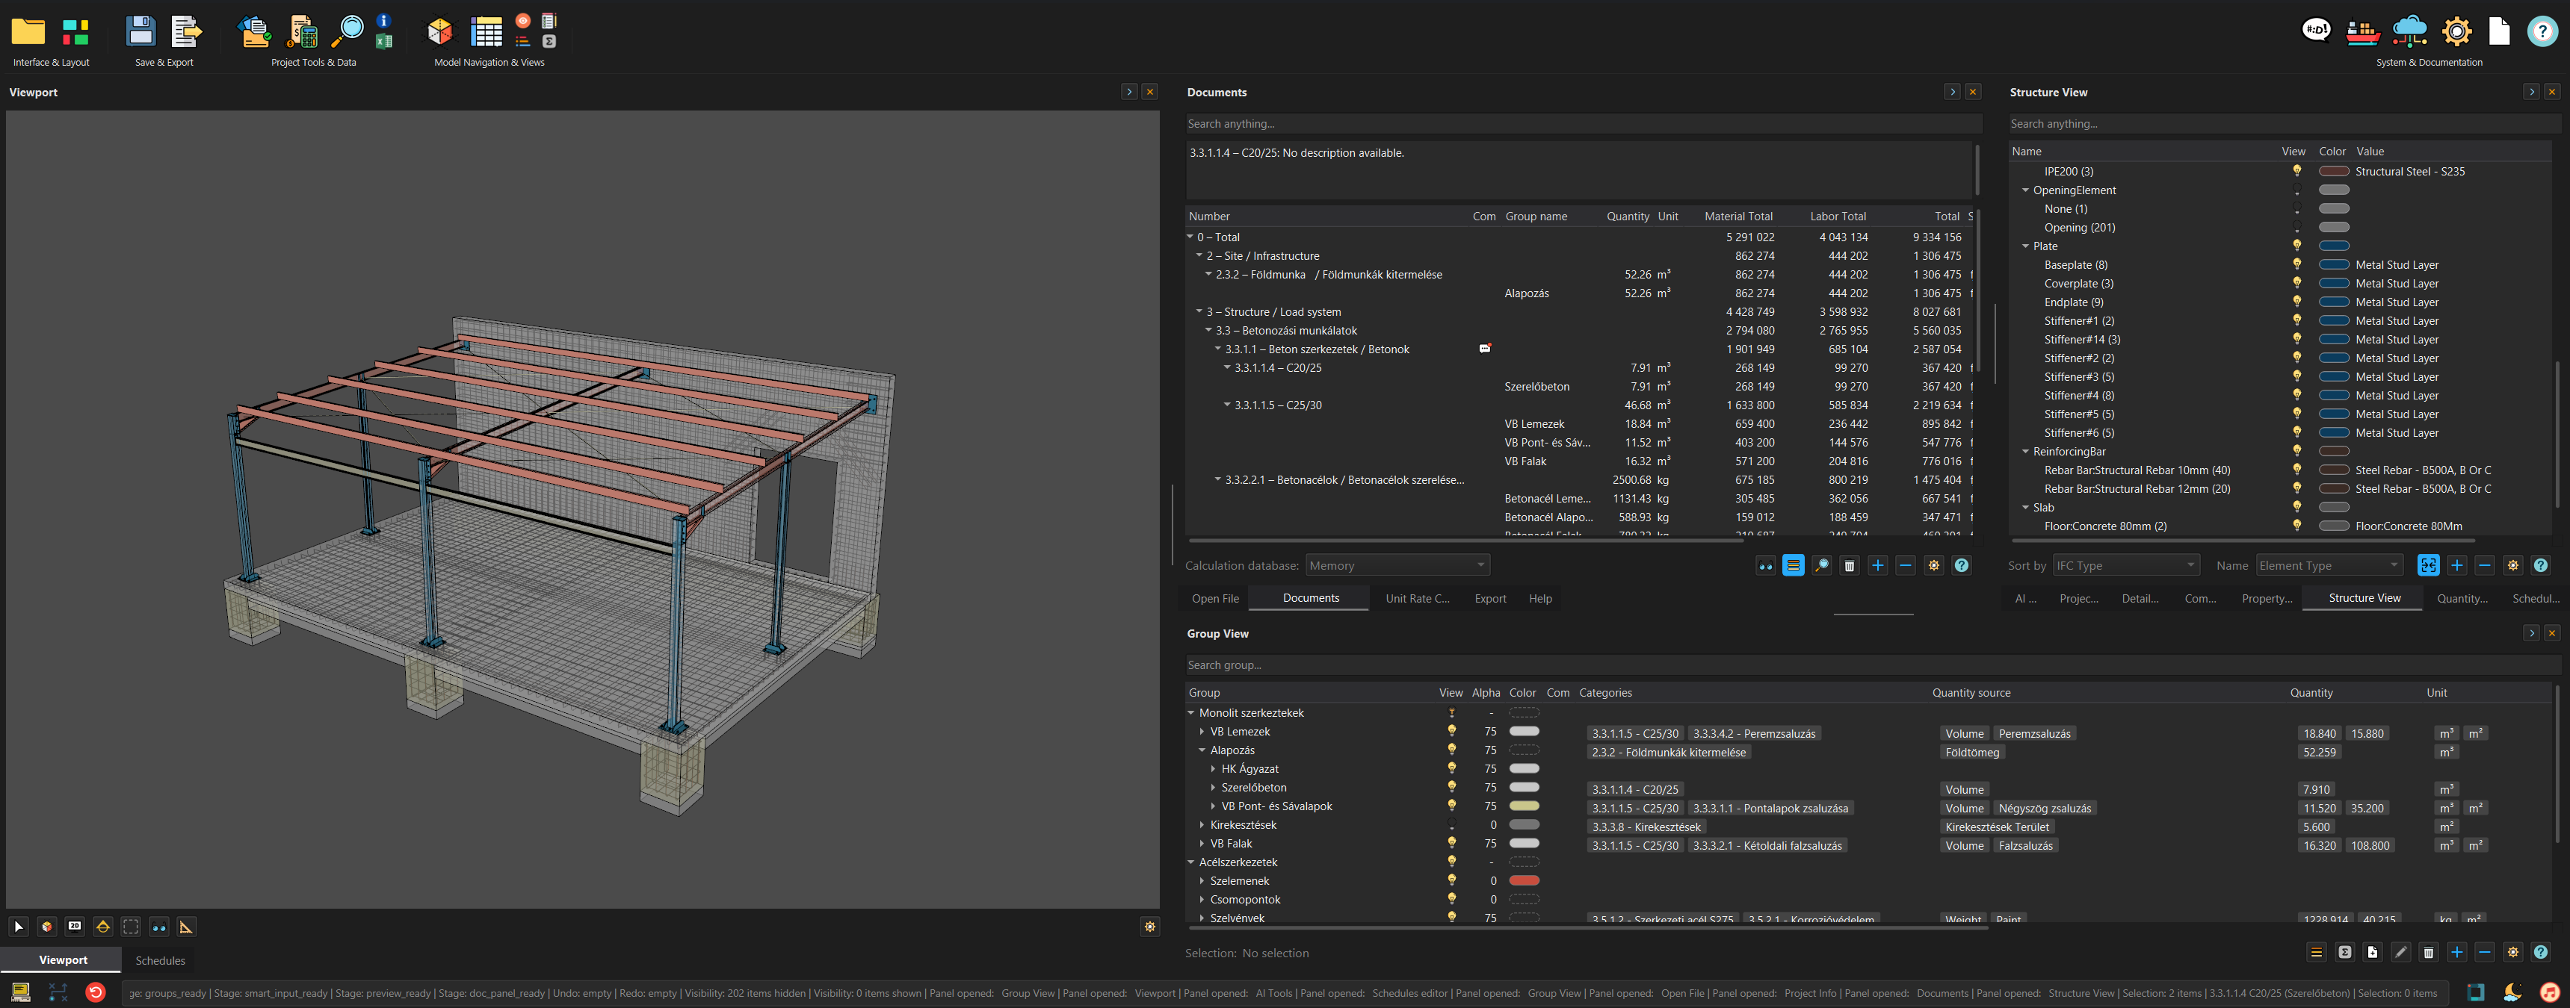
Task: Click the red color swatch of Szelemenek
Action: point(1524,880)
